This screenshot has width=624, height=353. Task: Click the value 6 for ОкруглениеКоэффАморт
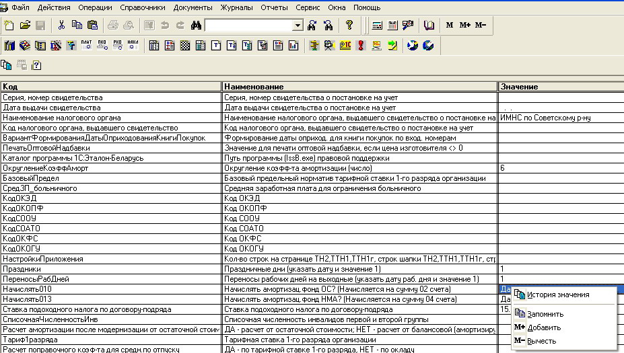561,168
